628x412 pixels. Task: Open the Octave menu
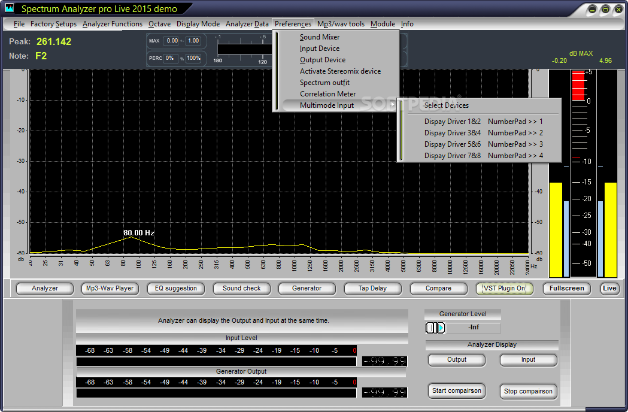159,24
